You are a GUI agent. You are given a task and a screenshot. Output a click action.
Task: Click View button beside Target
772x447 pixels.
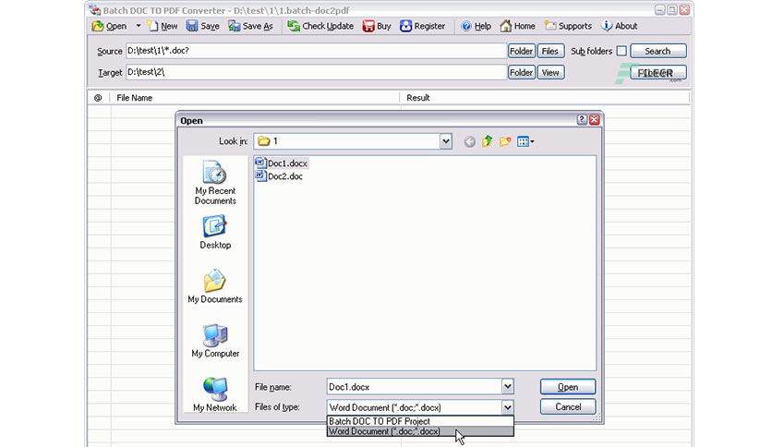click(x=550, y=73)
